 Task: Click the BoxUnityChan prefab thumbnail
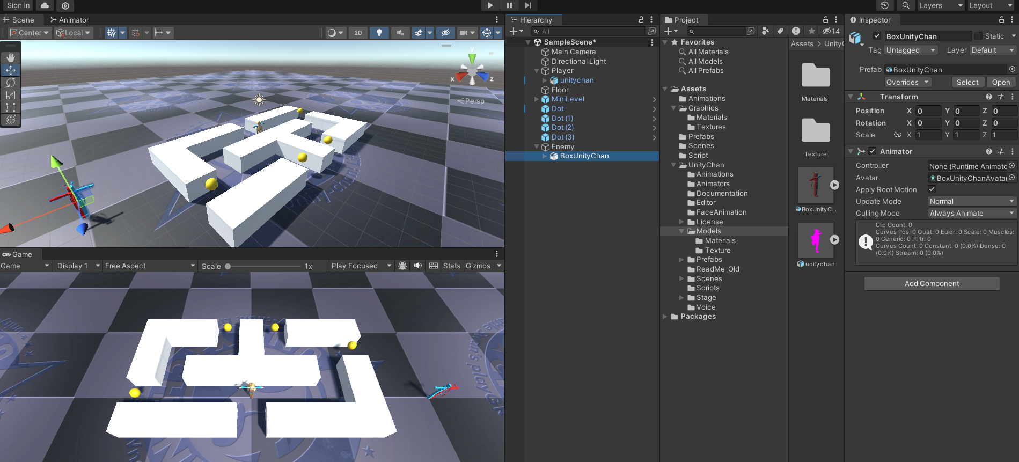tap(816, 185)
